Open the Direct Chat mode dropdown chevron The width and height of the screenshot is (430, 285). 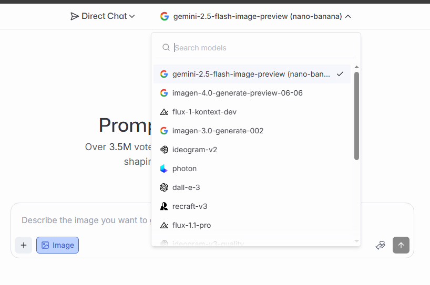(132, 16)
